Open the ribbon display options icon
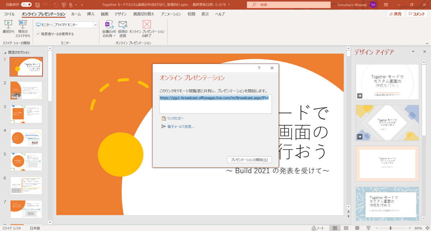This screenshot has width=431, height=231. point(386,5)
